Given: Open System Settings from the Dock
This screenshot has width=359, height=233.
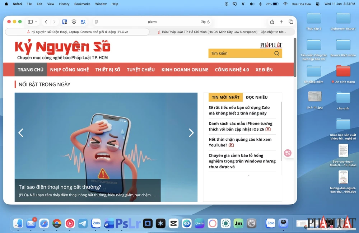Looking at the screenshot, I should click(x=251, y=223).
